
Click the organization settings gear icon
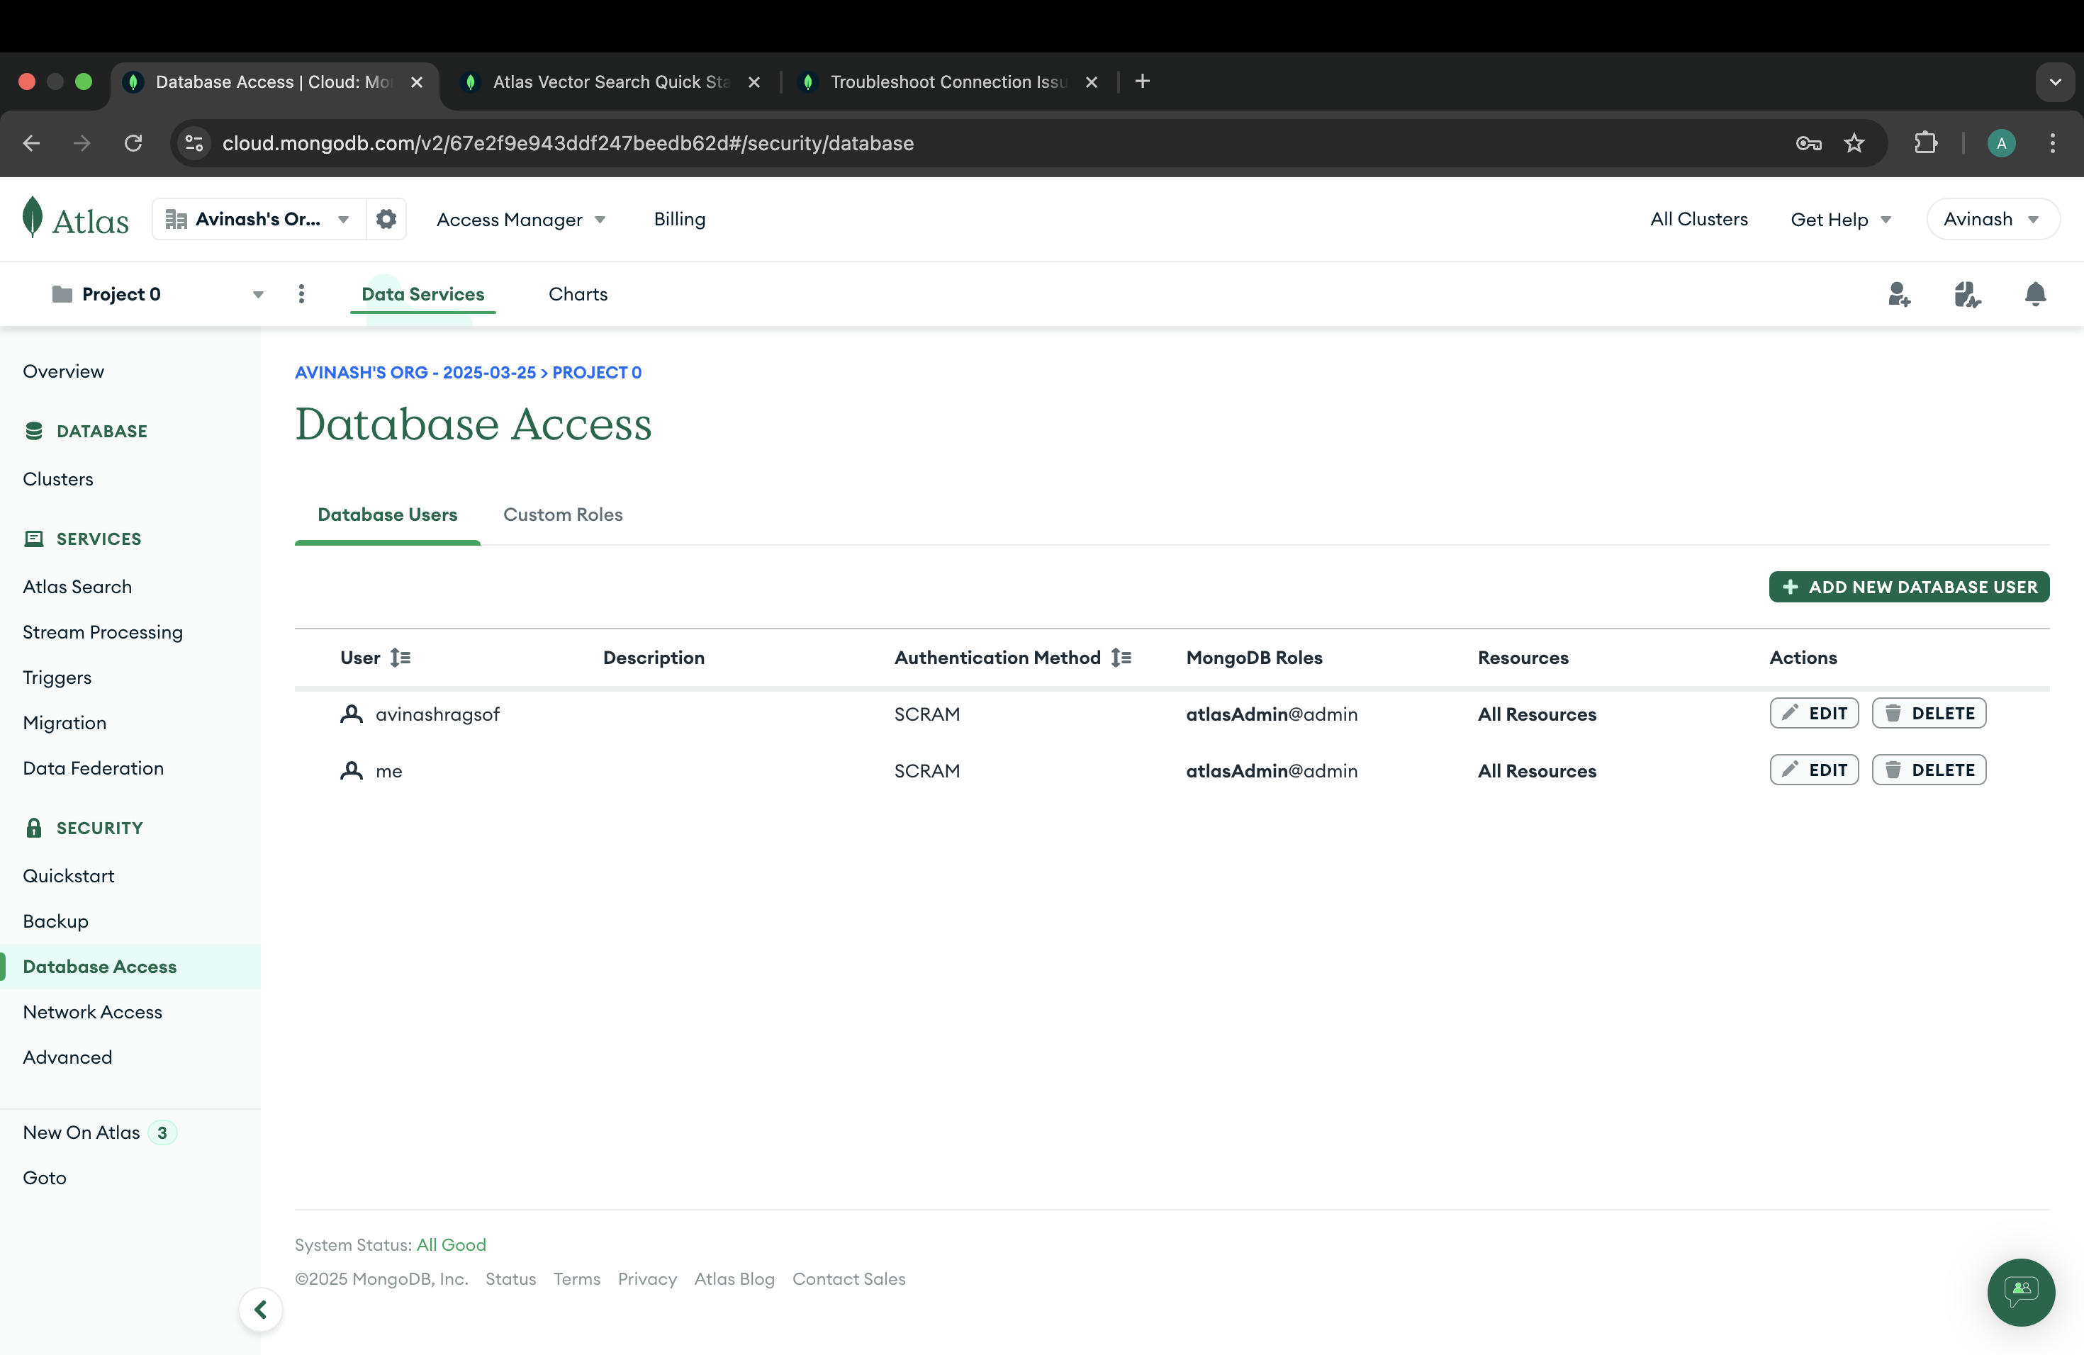386,219
